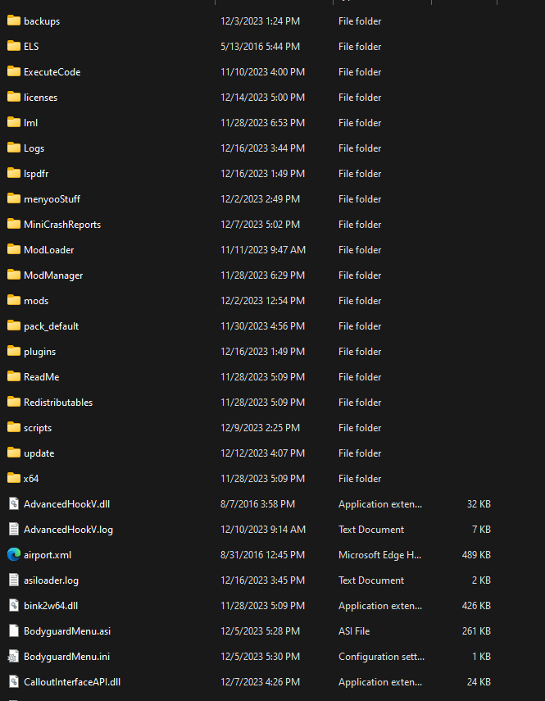Select the BodyguardMenu.asi file name

67,631
